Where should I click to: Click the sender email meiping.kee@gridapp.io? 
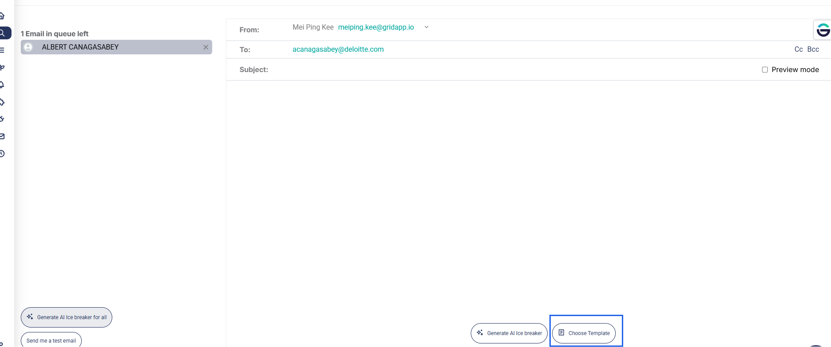(376, 27)
